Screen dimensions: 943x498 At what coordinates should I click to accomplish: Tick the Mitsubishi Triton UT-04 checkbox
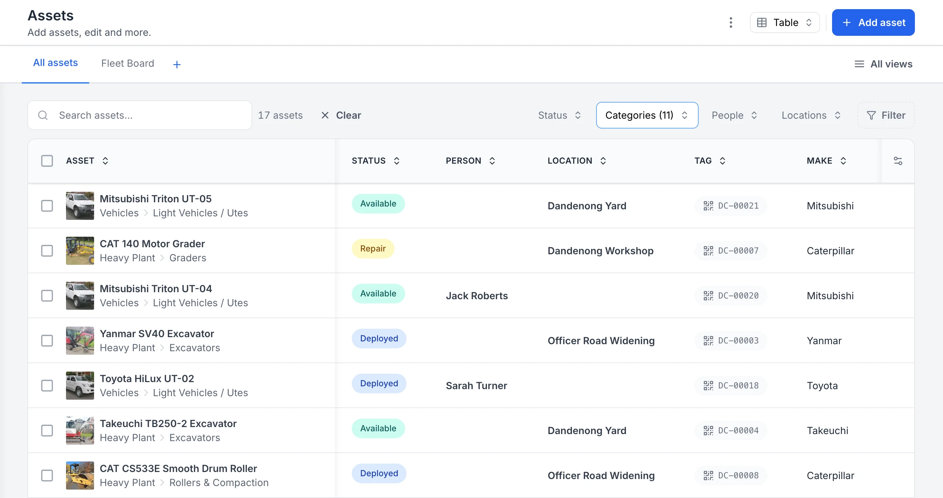47,295
